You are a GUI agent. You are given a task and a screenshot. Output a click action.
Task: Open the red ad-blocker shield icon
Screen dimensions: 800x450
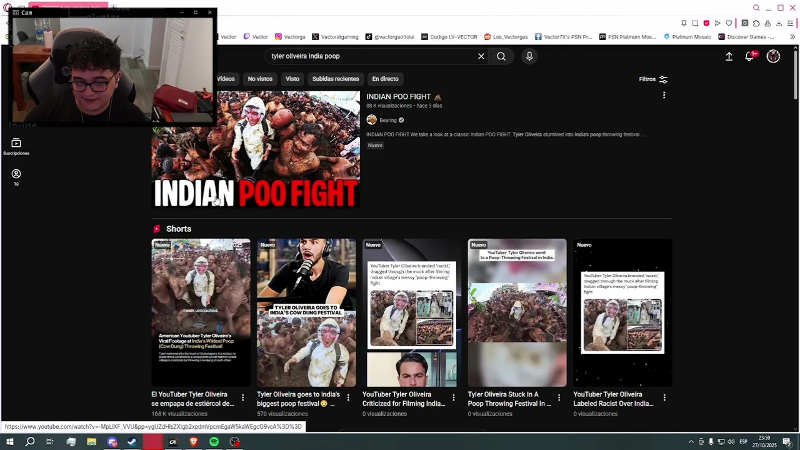(706, 23)
